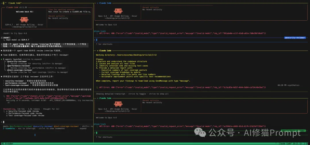Click "Kept model as GLM-4.7" result
310x145 pixels.
(x=18, y=40)
